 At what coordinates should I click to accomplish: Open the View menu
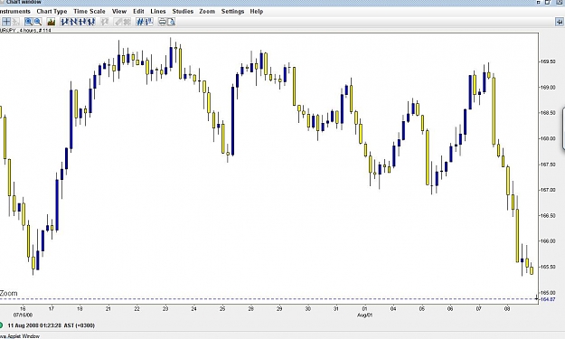[x=119, y=12]
